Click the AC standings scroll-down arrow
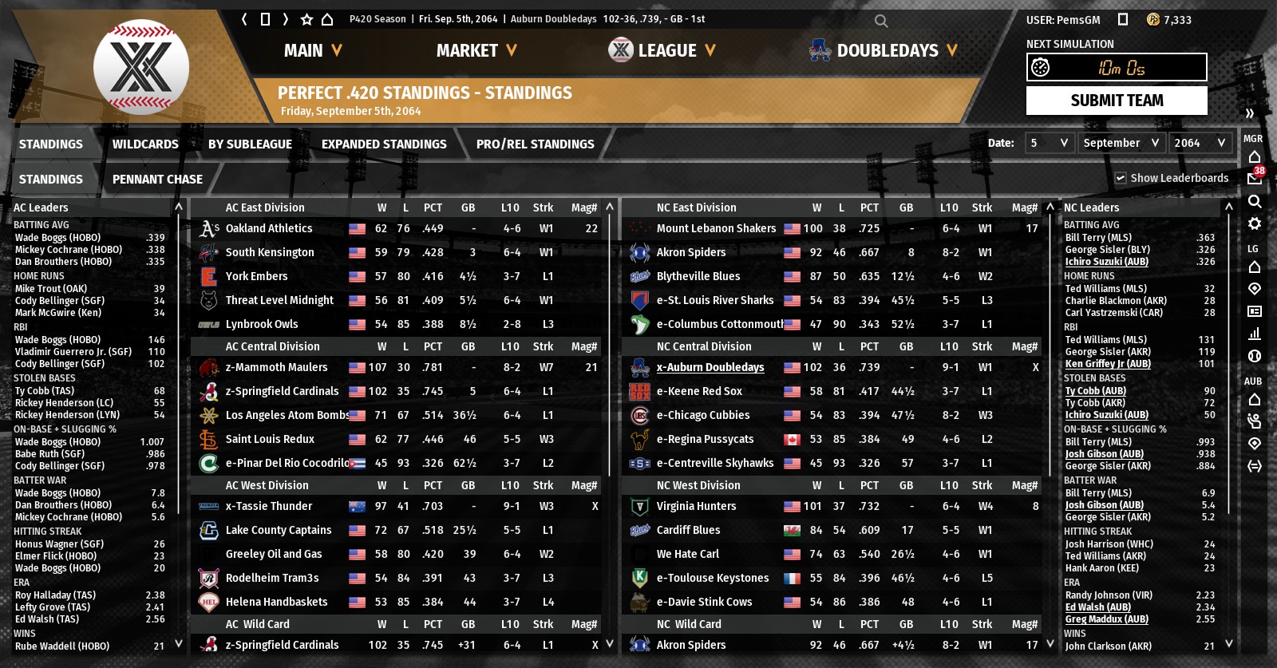1277x668 pixels. (x=610, y=643)
